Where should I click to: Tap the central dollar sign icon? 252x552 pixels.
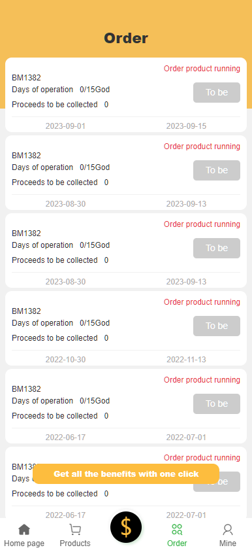tap(126, 527)
